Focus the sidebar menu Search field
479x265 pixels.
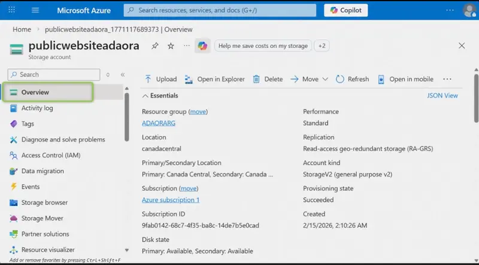coord(54,75)
